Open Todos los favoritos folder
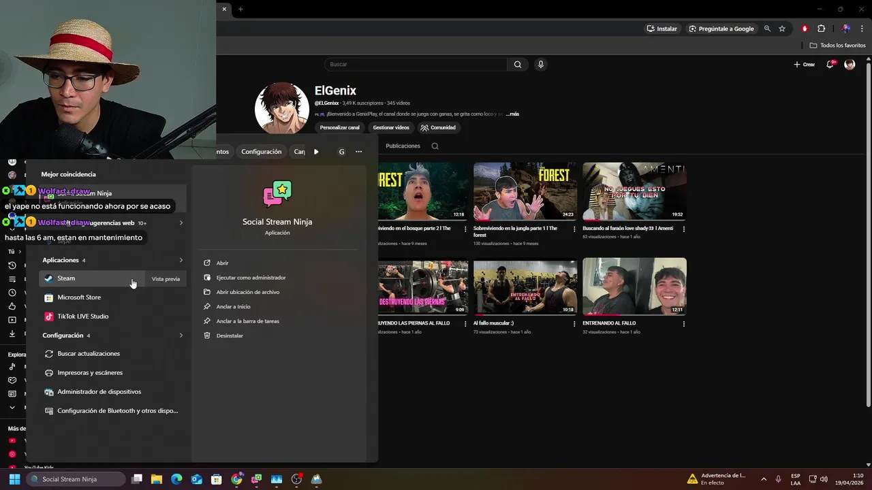The image size is (872, 490). [837, 46]
